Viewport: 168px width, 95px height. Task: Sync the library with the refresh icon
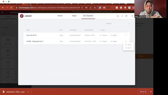point(122,16)
